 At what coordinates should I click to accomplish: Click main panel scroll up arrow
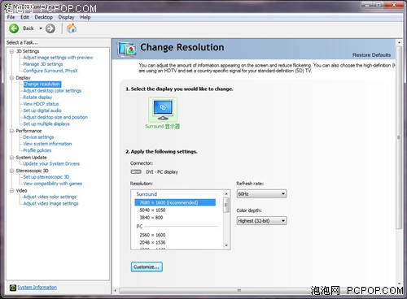point(399,42)
